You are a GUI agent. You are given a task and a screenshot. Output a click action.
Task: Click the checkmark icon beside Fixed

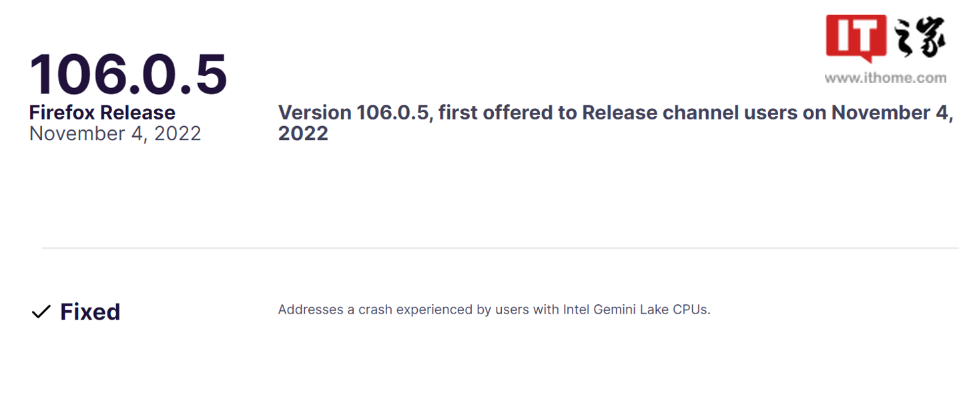pyautogui.click(x=41, y=312)
